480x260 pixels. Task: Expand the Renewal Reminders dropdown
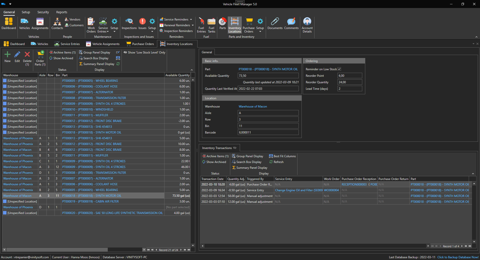(x=193, y=25)
